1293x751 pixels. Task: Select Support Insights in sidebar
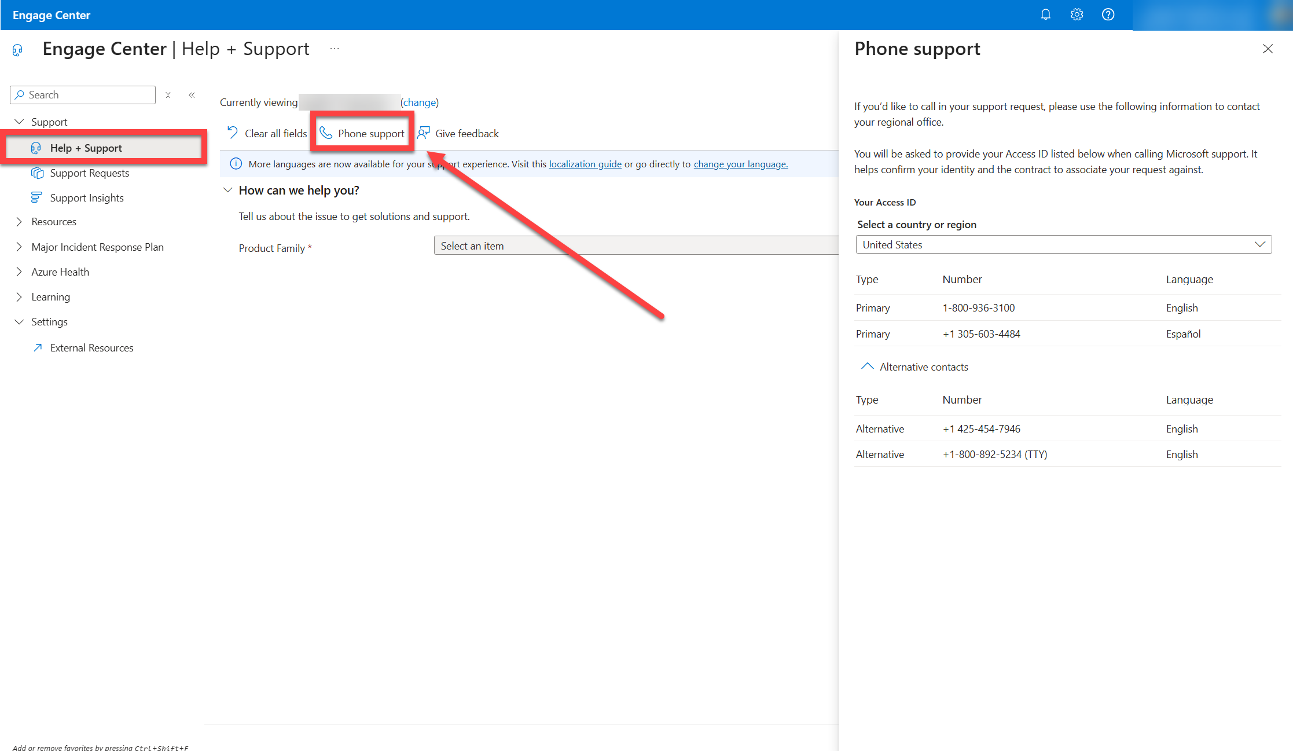point(87,197)
